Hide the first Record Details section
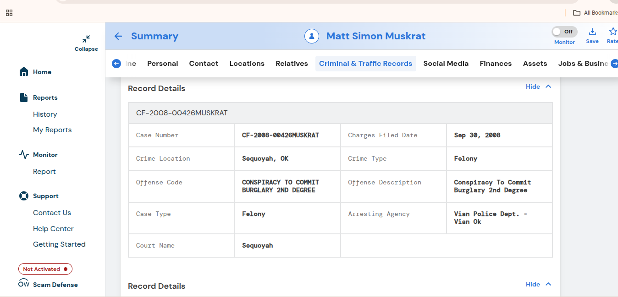Viewport: 618px width, 297px height. pos(539,86)
